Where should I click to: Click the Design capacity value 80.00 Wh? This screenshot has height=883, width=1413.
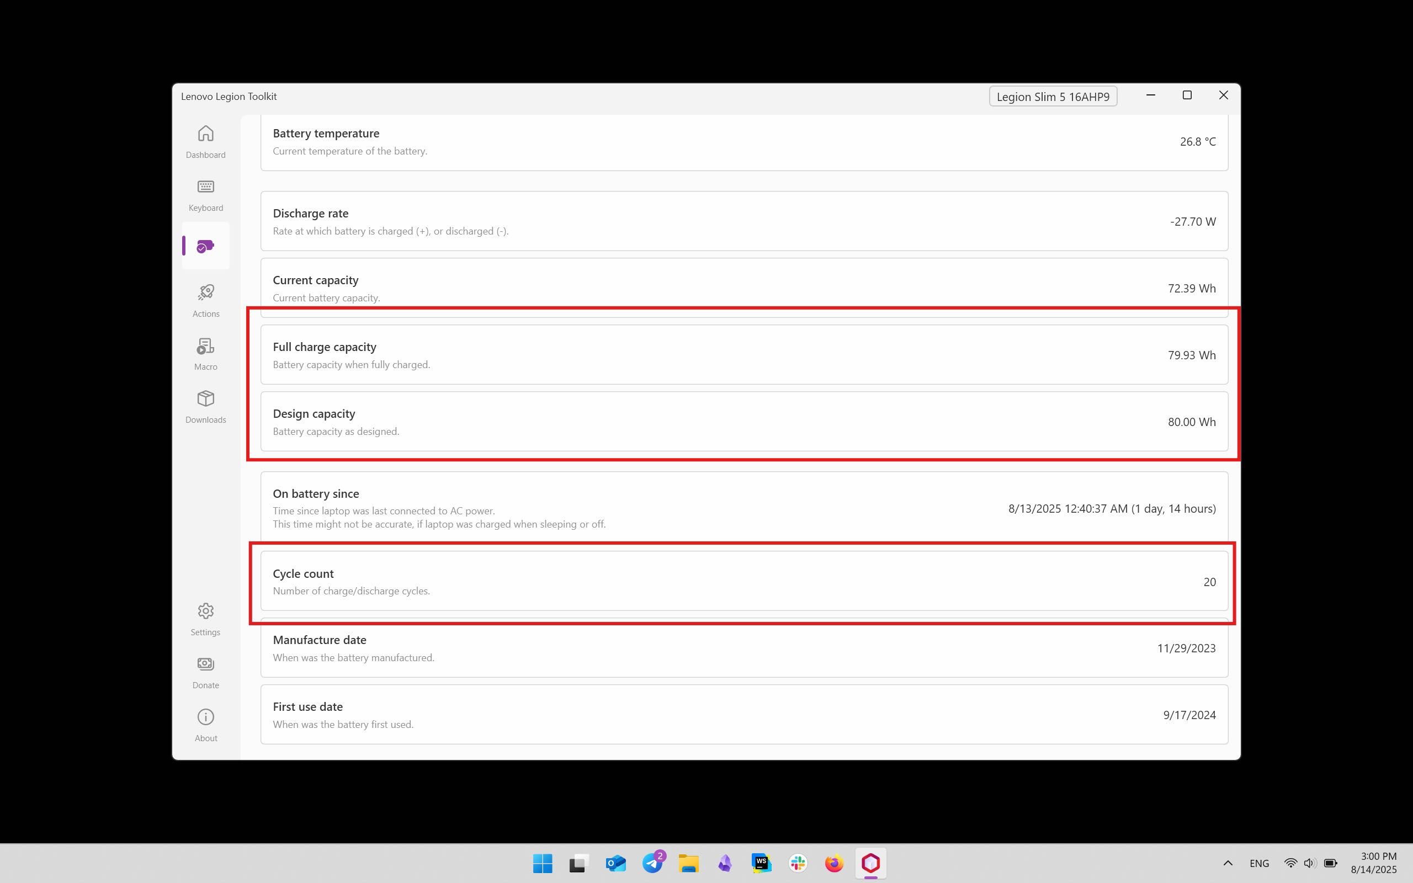pos(1192,422)
